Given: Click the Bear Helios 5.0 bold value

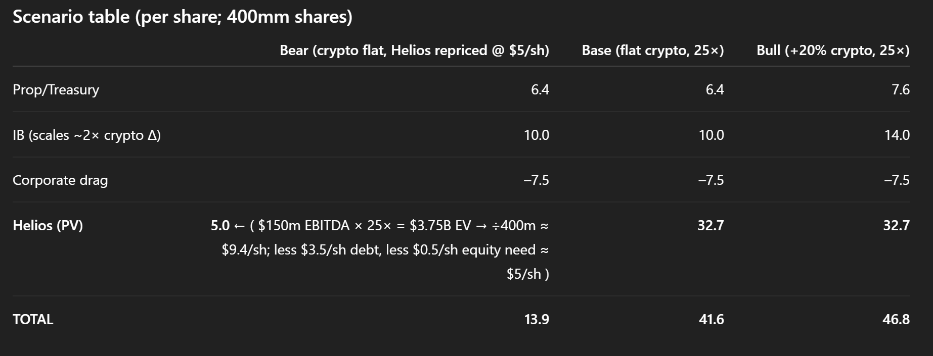Looking at the screenshot, I should click(x=220, y=226).
